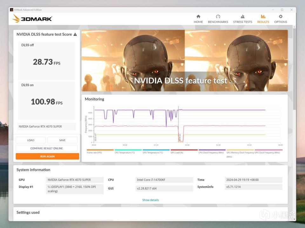Open the Benchmarks gauge icon
The width and height of the screenshot is (305, 228).
point(218,17)
